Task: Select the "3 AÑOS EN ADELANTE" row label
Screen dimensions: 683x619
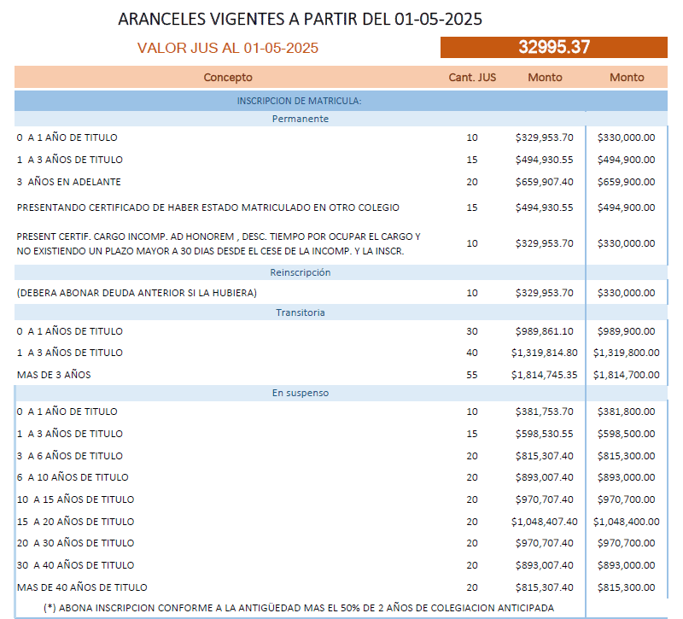Action: (69, 182)
